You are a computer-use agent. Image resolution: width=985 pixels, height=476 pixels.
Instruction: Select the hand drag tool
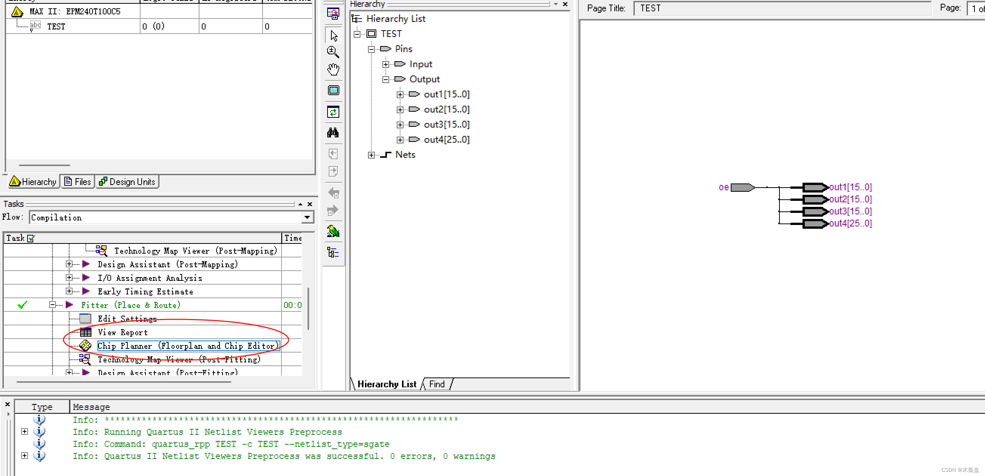[x=333, y=69]
